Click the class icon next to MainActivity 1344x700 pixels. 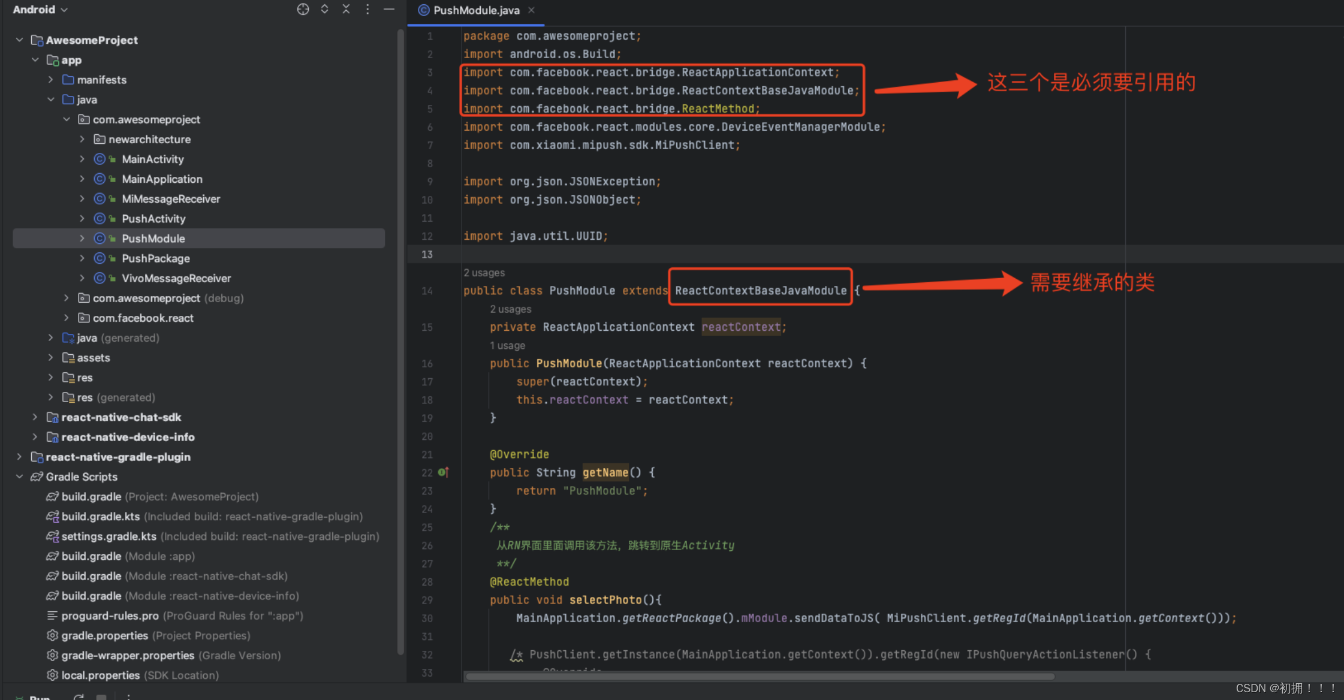point(100,159)
